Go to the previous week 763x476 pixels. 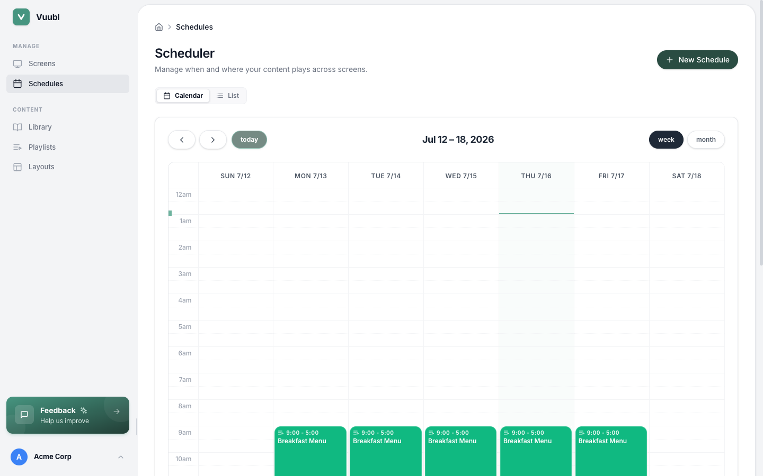click(182, 140)
